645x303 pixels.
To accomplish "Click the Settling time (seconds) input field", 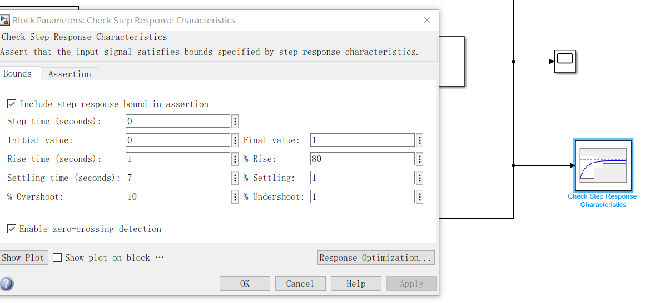I will click(x=178, y=178).
